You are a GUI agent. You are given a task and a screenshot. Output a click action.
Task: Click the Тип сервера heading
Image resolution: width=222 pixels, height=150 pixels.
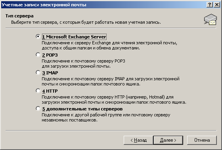pyautogui.click(x=19, y=16)
